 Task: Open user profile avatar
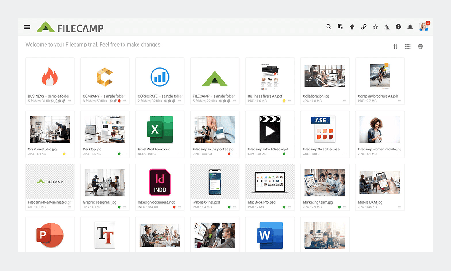point(423,27)
